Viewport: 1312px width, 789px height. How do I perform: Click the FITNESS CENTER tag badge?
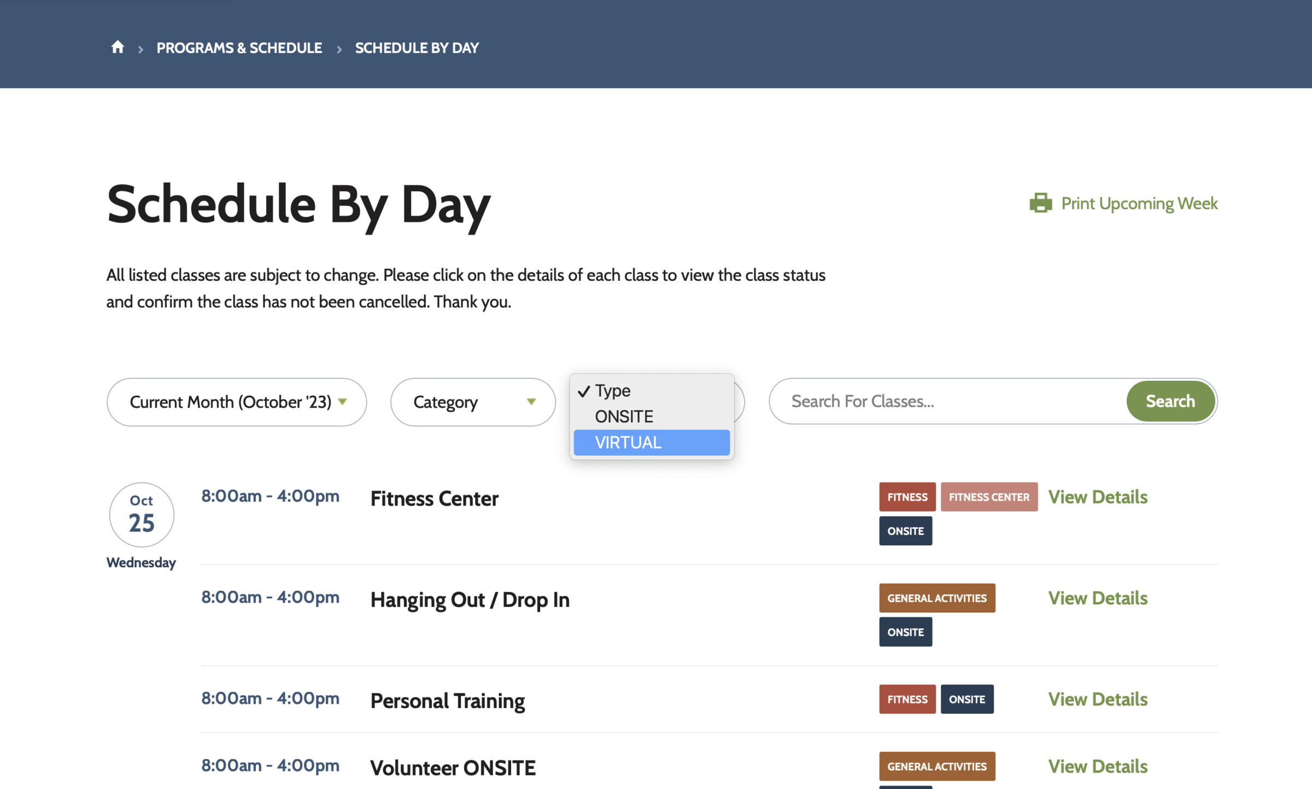coord(989,497)
